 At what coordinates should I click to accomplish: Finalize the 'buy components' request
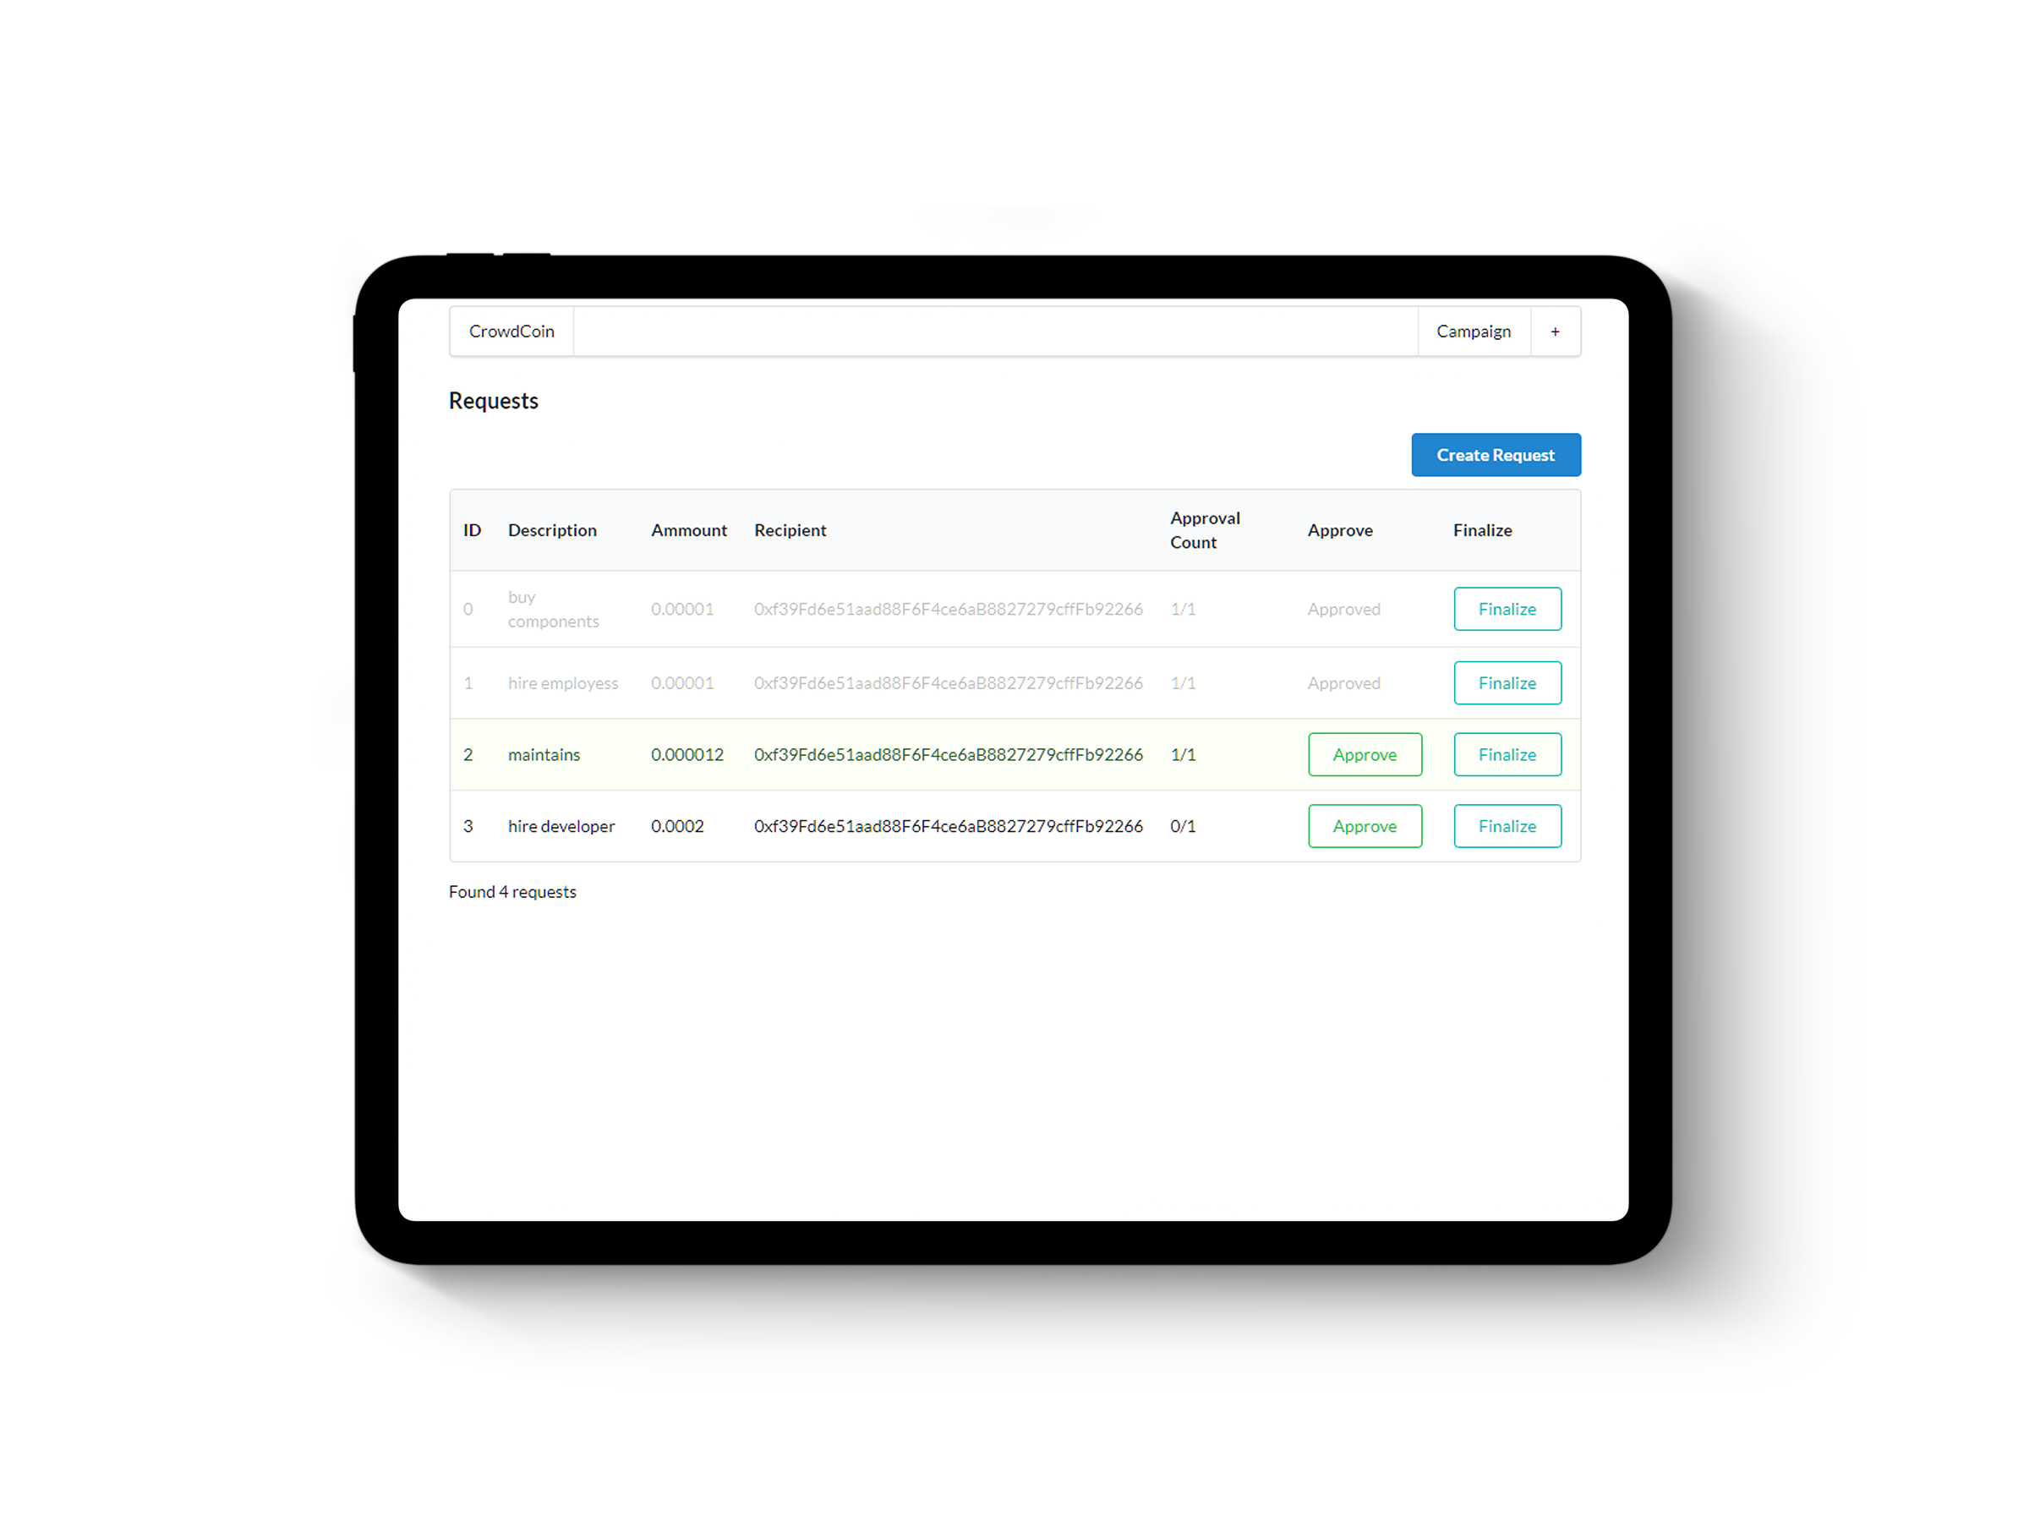click(1507, 609)
